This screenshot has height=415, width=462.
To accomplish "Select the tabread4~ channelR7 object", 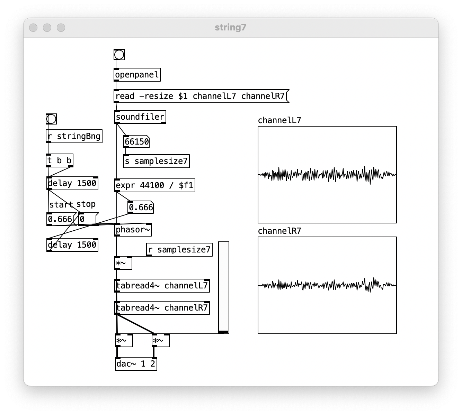I will pos(162,308).
